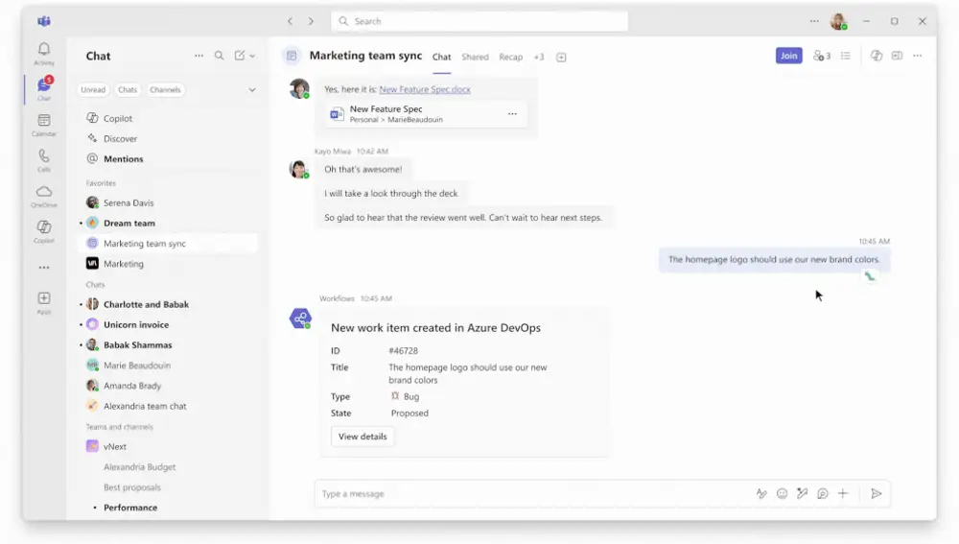Collapse the Favorites section
The height and width of the screenshot is (544, 959).
[x=101, y=183]
